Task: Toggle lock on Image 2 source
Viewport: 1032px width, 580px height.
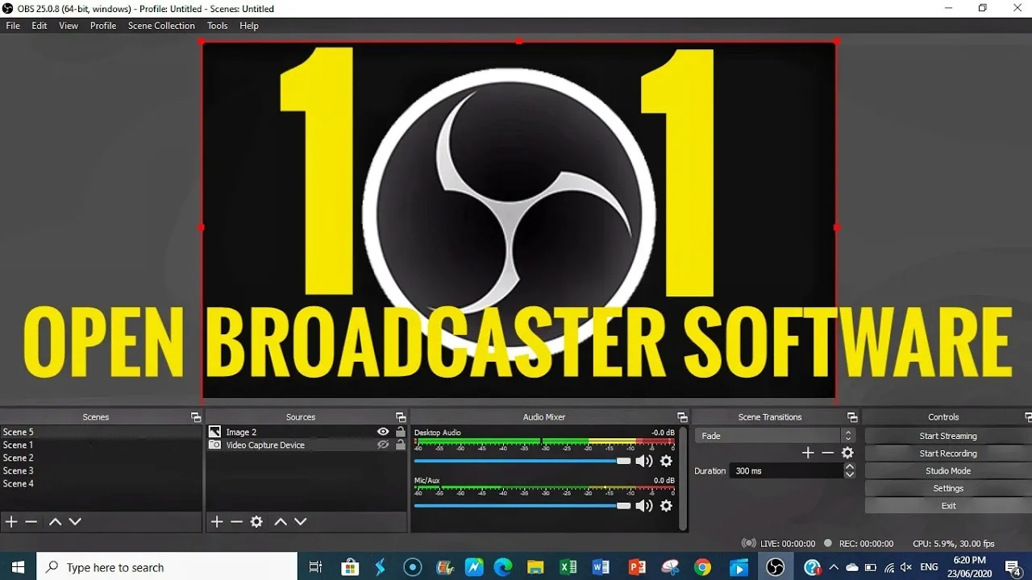Action: (401, 432)
